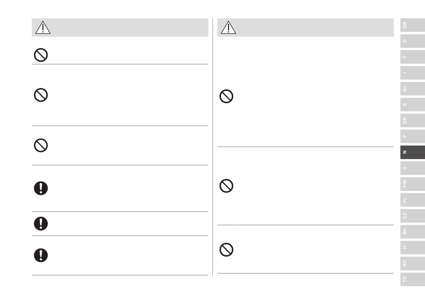Click the topmost exclamation mandatory icon in left column
This screenshot has width=425, height=303.
click(x=41, y=188)
